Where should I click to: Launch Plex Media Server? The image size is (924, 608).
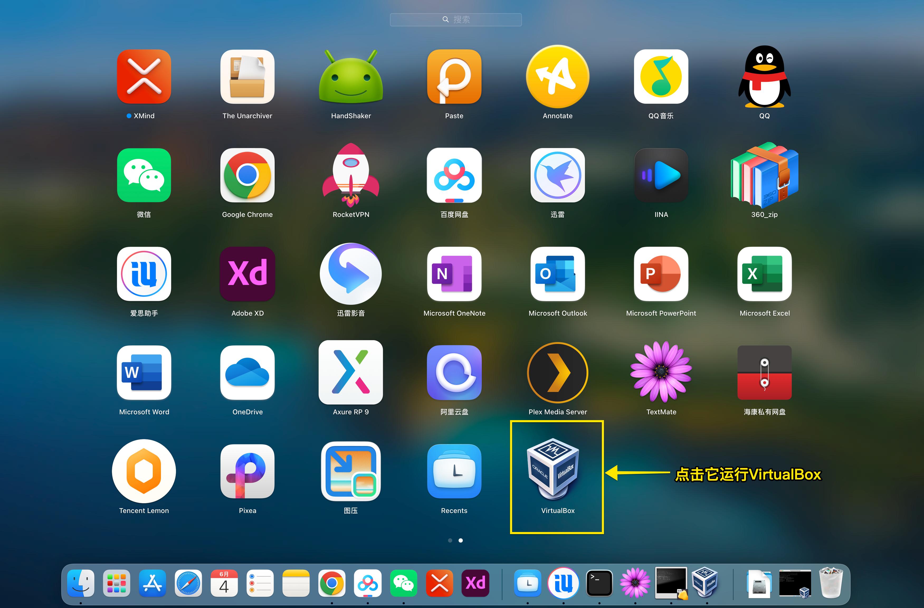557,373
